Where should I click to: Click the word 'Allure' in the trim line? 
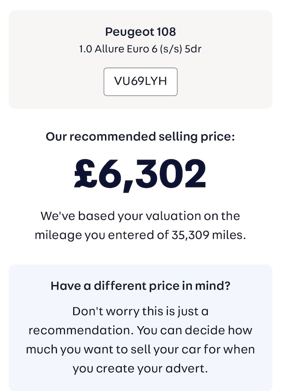(x=109, y=48)
